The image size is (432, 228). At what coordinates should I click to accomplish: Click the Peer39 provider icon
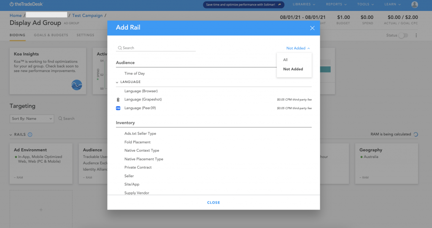pos(118,108)
